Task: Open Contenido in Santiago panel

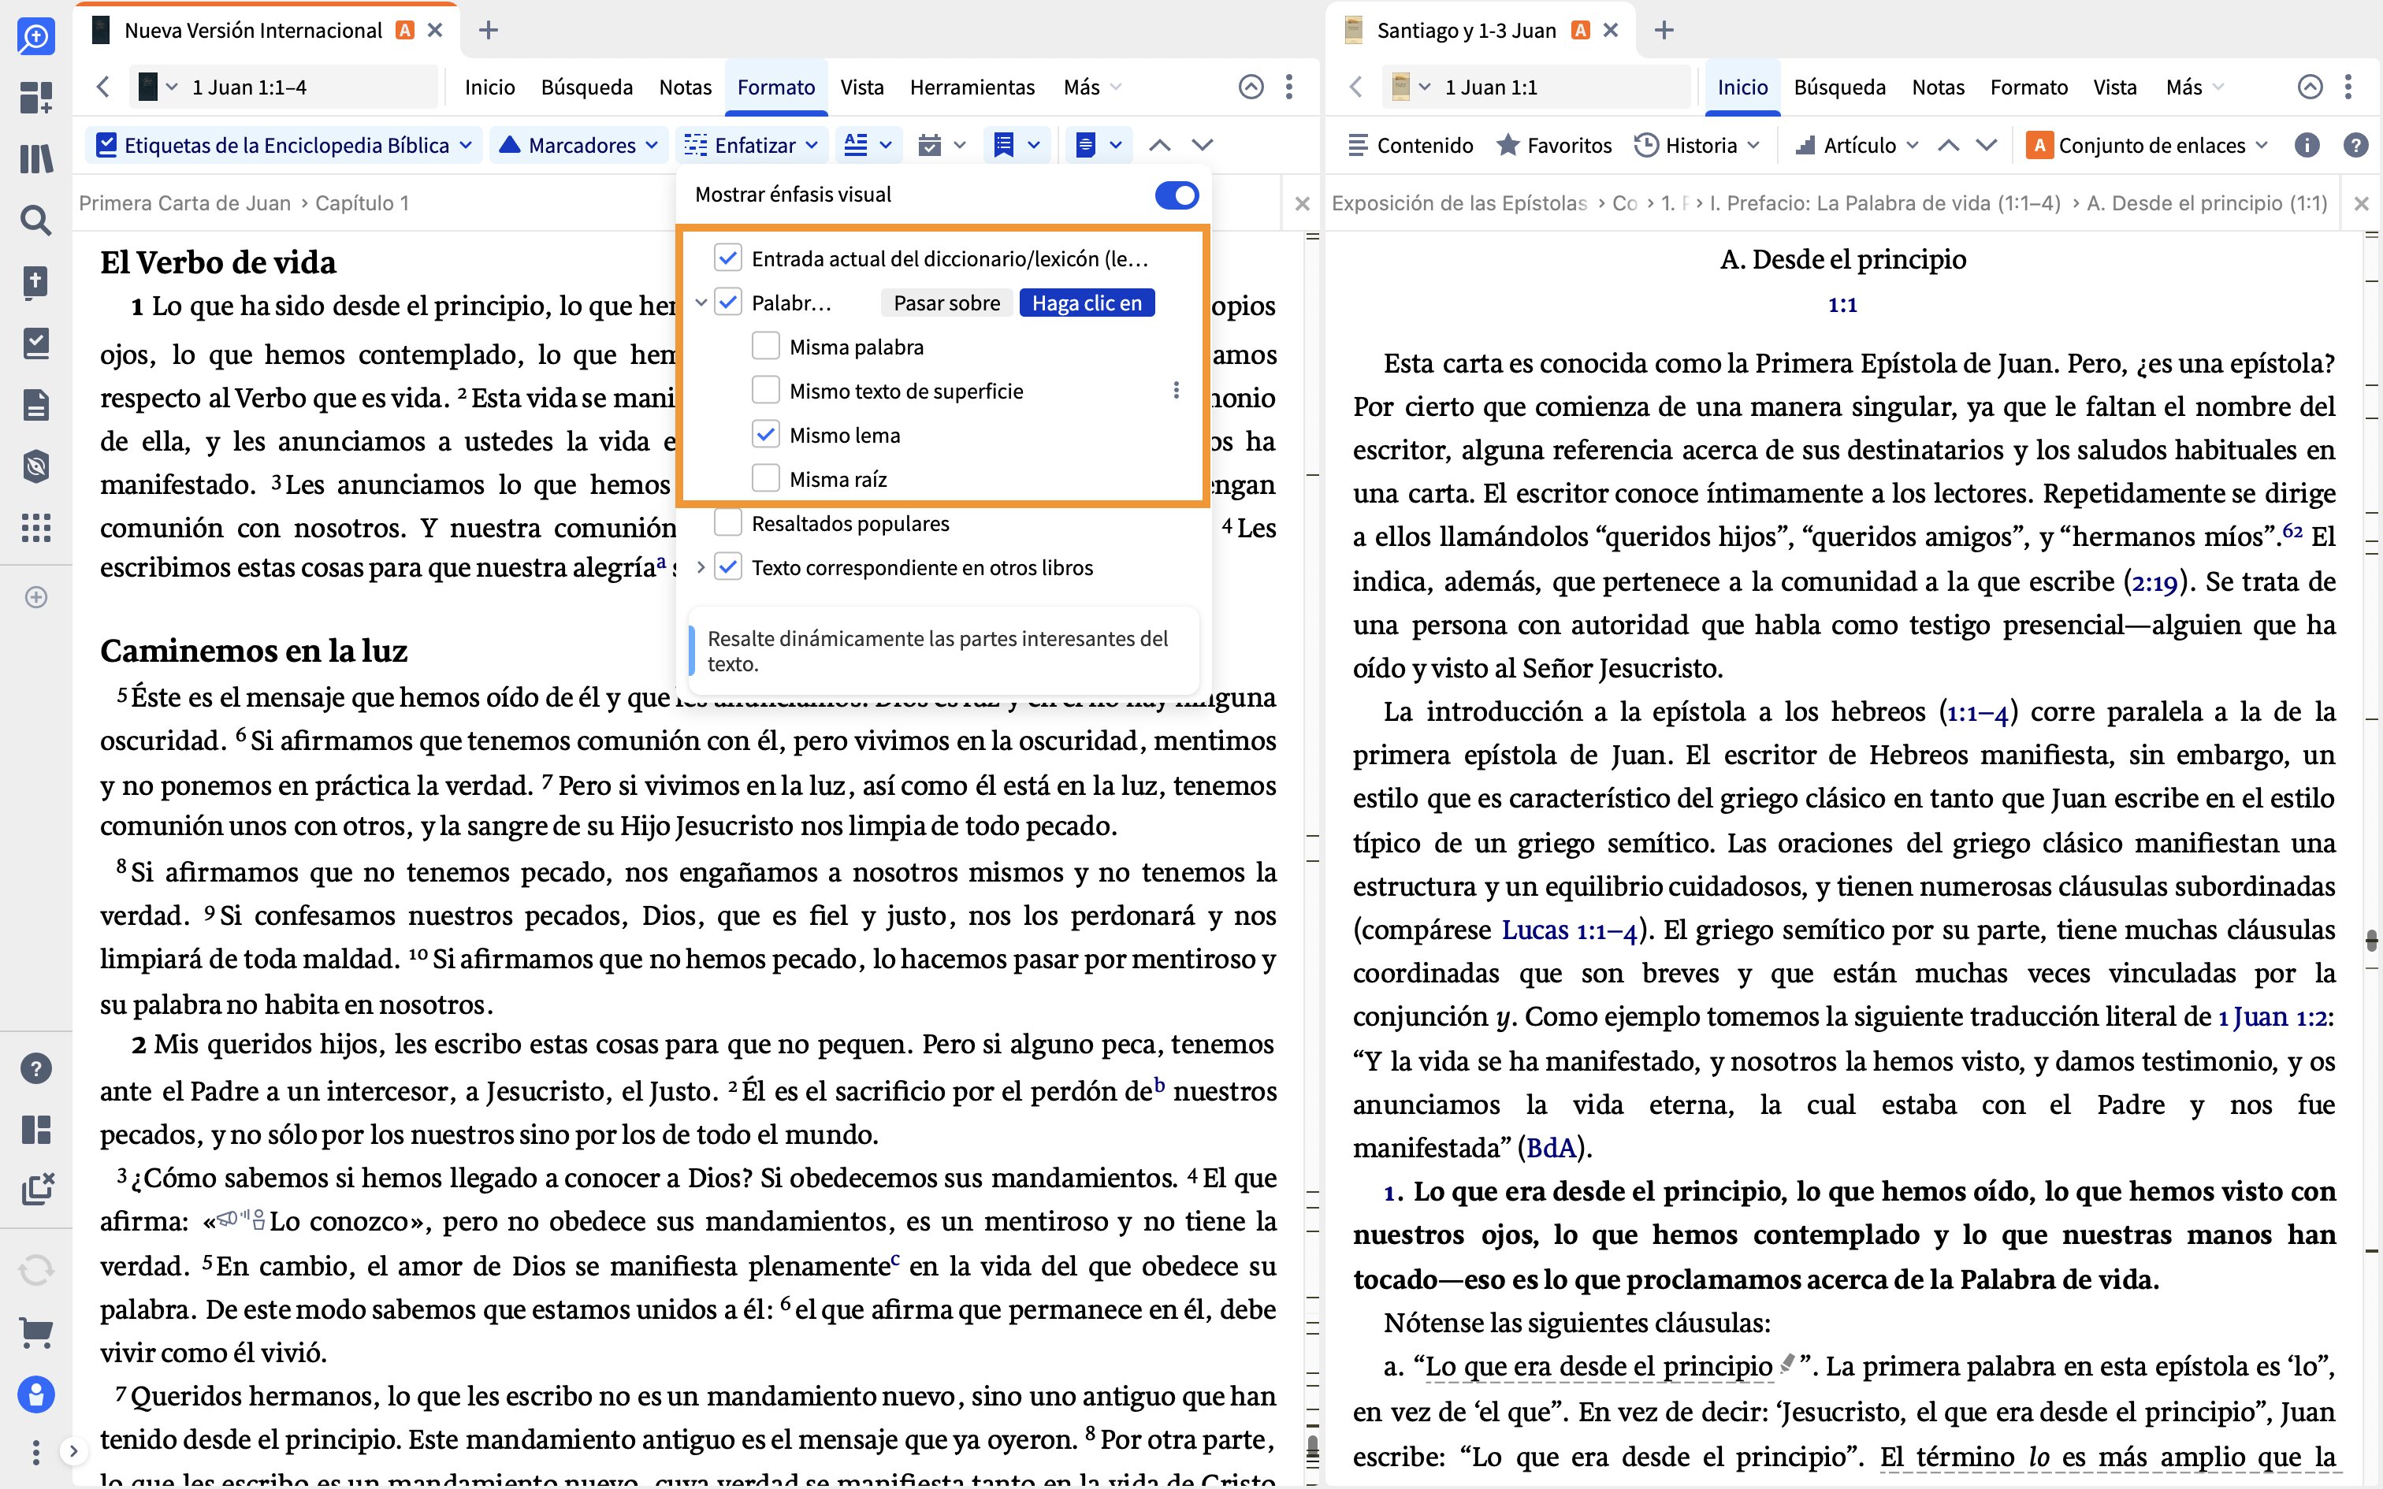Action: (x=1410, y=145)
